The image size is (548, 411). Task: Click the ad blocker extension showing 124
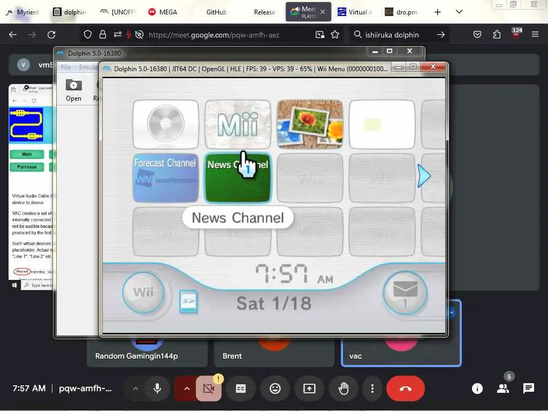coord(516,34)
